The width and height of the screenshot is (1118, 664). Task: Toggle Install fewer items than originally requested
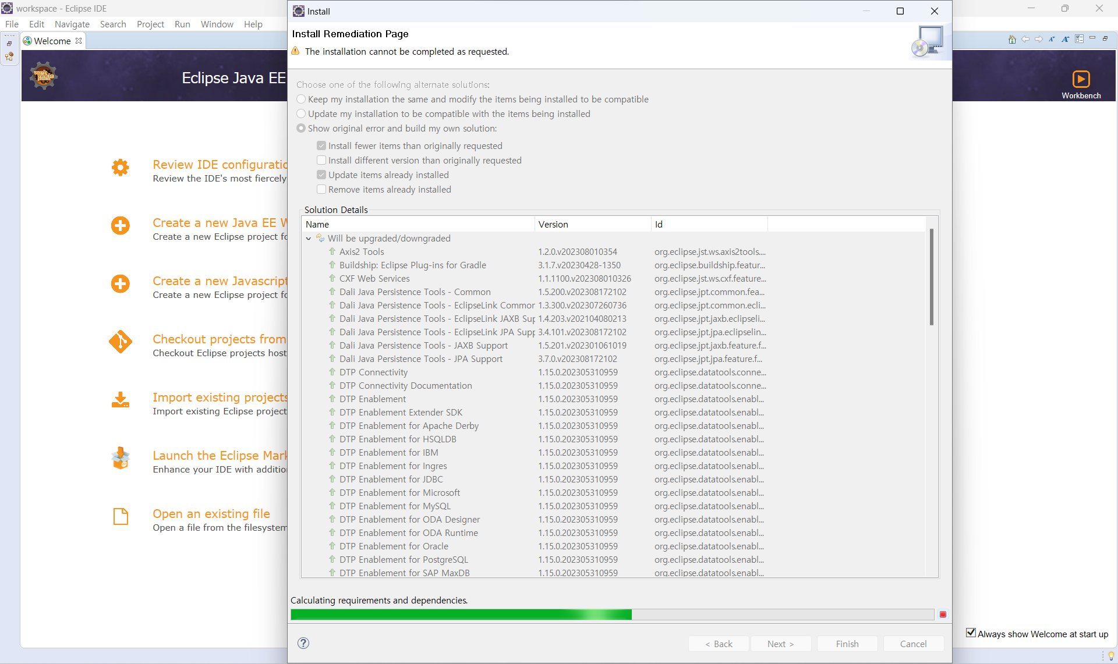pos(321,145)
